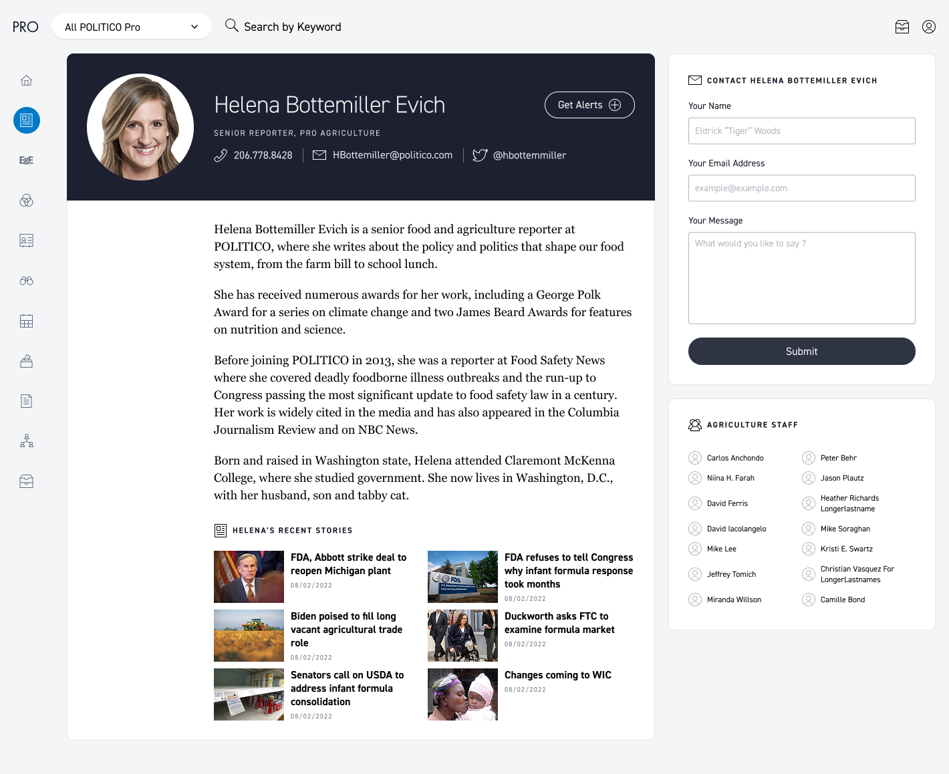
Task: Open the E&E section in the sidebar
Action: coord(26,160)
